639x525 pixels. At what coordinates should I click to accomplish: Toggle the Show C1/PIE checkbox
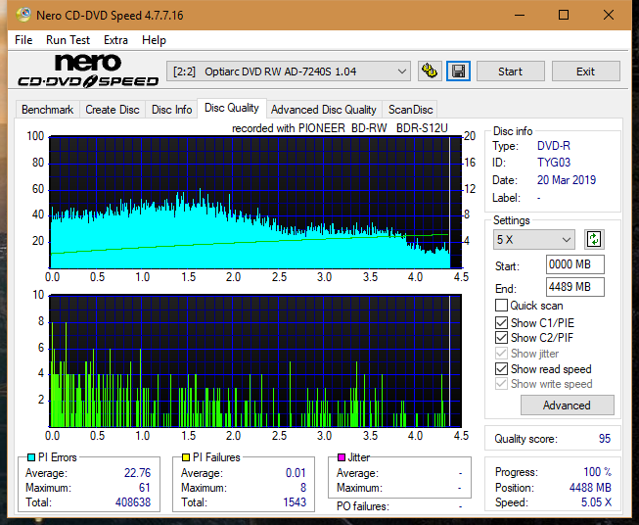(x=501, y=322)
